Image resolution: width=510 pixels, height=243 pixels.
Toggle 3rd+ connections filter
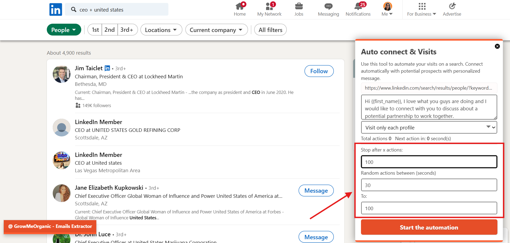point(127,30)
